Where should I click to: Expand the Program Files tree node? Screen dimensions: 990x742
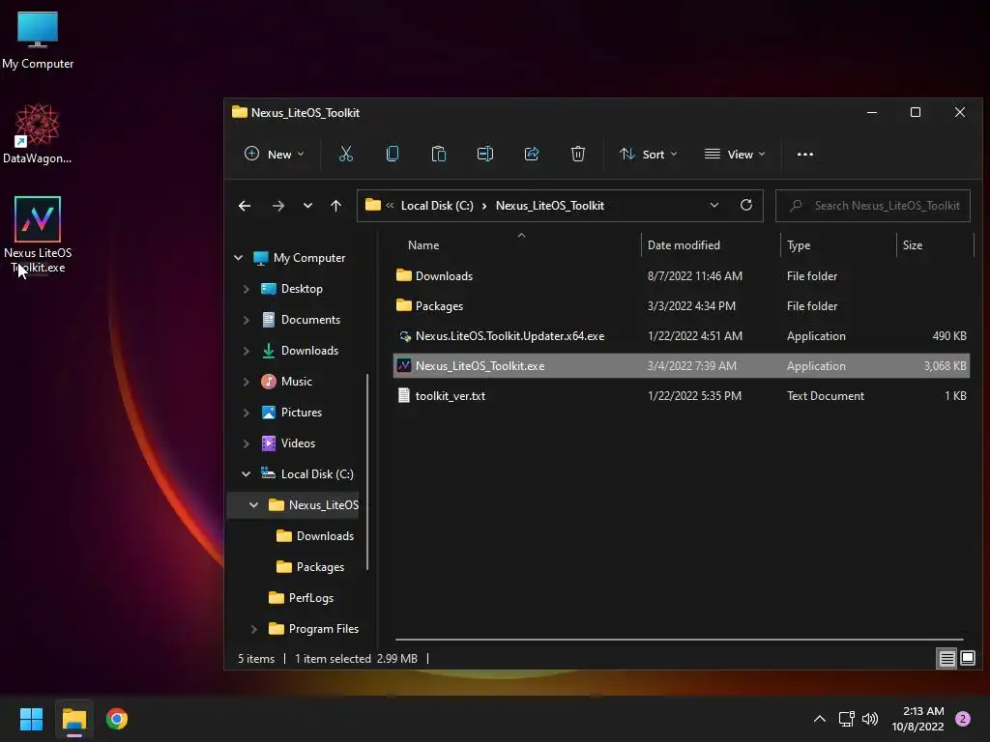pos(254,629)
